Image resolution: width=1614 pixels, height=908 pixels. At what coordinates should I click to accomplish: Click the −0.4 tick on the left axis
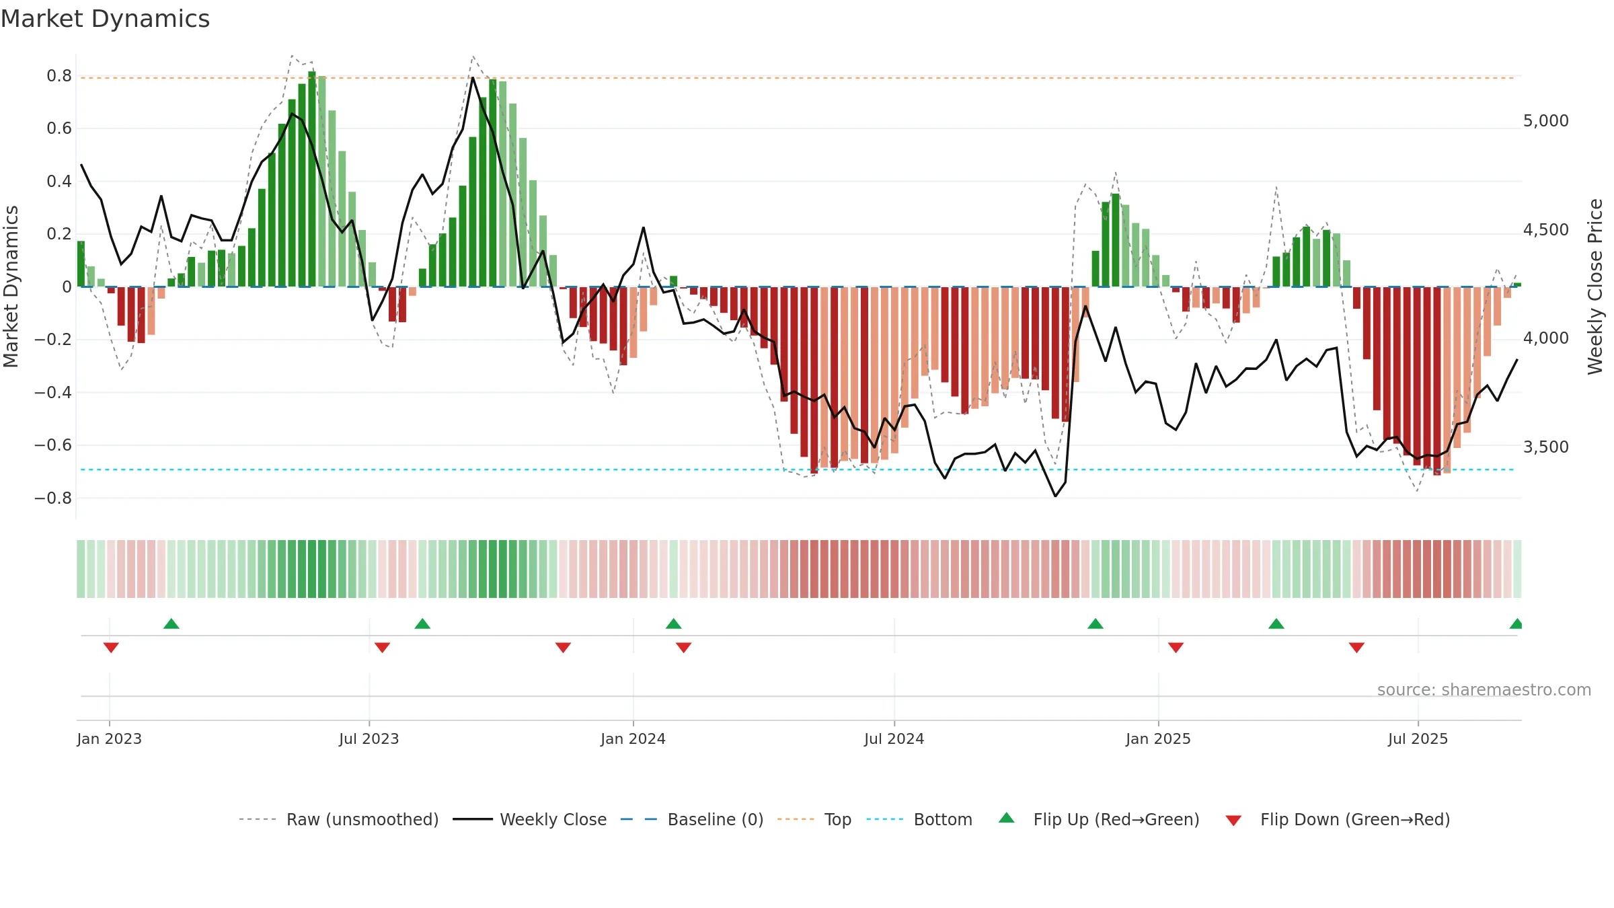pos(53,393)
